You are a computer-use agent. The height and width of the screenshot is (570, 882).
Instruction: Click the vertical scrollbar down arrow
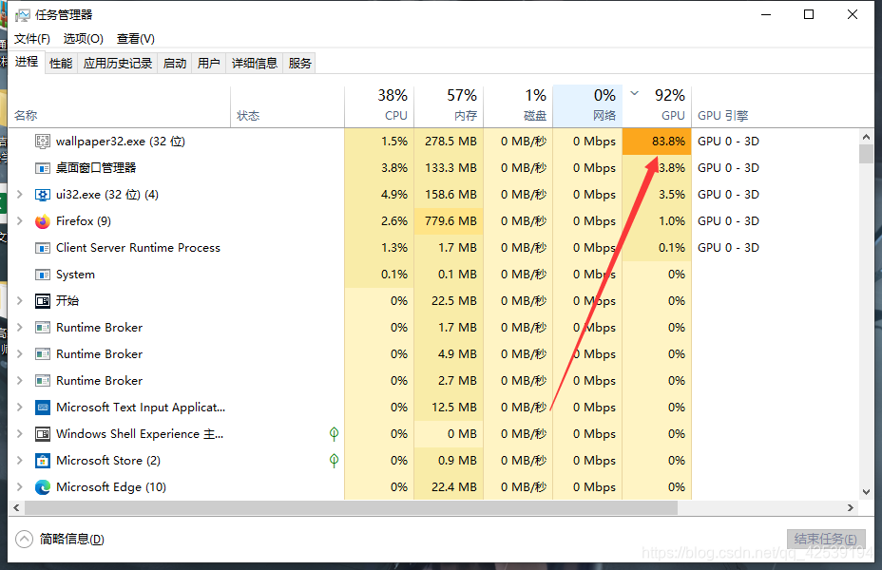(x=866, y=491)
